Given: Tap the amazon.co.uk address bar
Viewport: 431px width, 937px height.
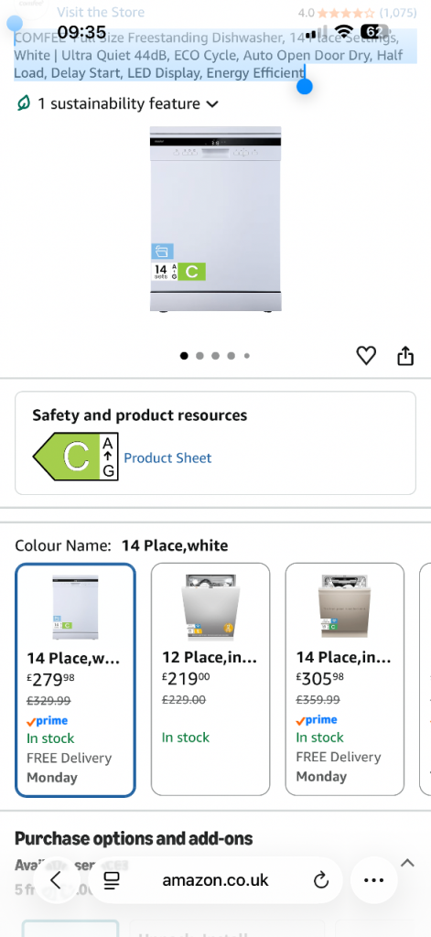Looking at the screenshot, I should coord(215,879).
